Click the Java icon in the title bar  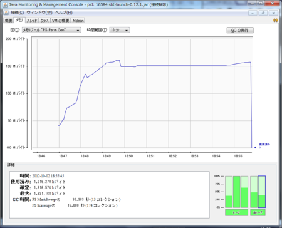(5, 4)
